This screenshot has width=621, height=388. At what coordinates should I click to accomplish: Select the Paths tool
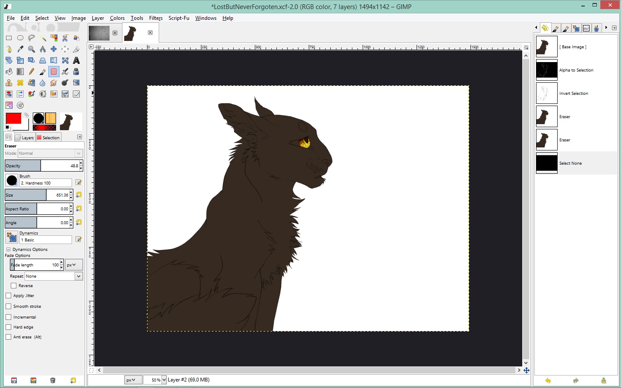click(9, 49)
